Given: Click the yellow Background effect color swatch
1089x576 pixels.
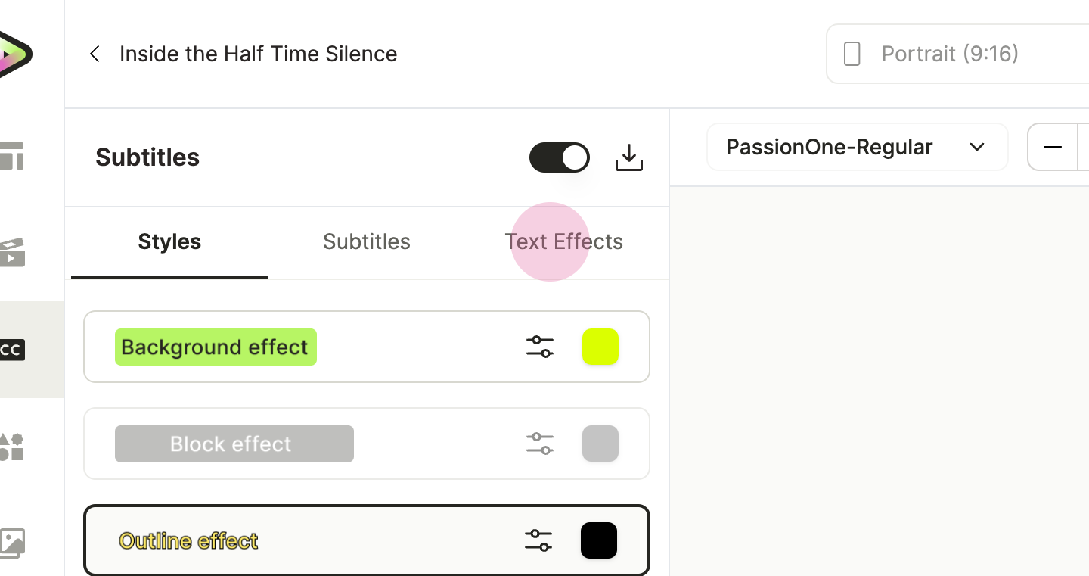Looking at the screenshot, I should coord(600,347).
